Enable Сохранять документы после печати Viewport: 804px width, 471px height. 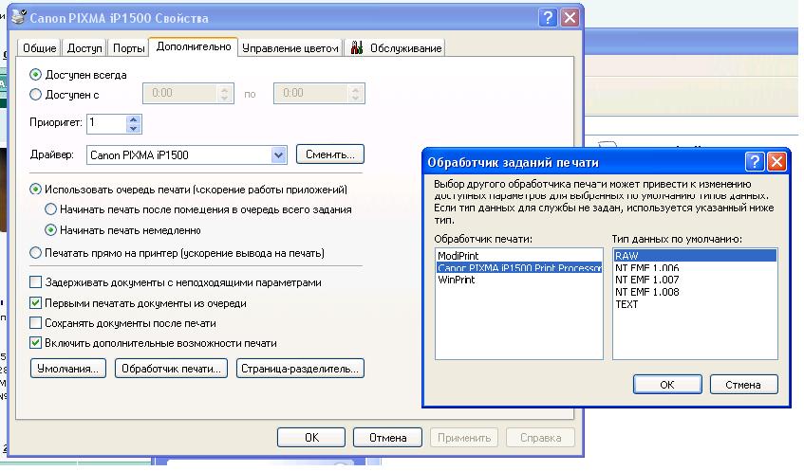click(35, 323)
